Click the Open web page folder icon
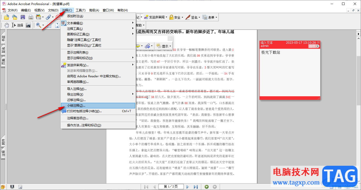This screenshot has width=361, height=190. click(15, 17)
